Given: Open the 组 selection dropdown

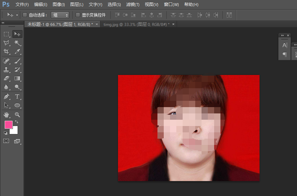Looking at the screenshot, I should (60, 15).
